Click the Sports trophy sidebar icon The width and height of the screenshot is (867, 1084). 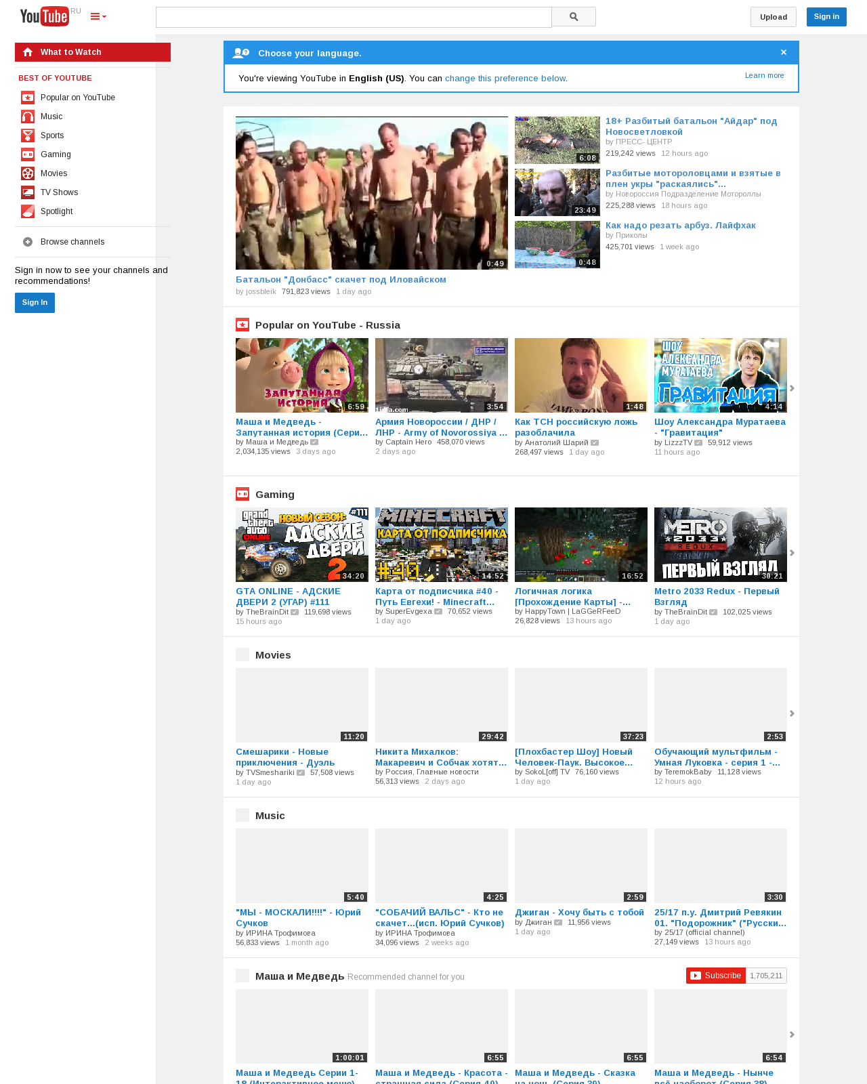pos(28,135)
